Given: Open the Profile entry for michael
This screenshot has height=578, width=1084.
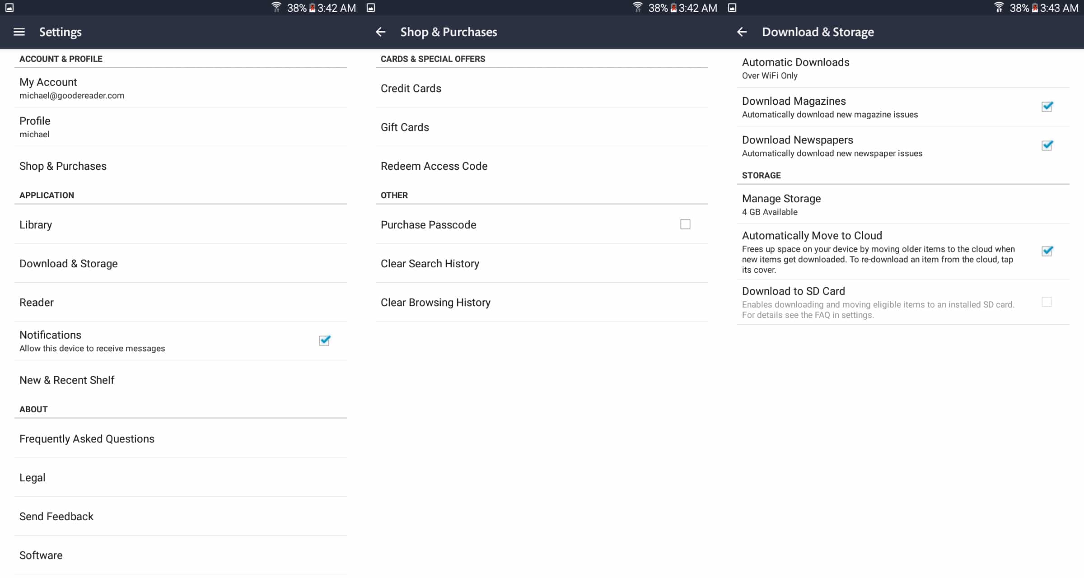Looking at the screenshot, I should (x=181, y=127).
